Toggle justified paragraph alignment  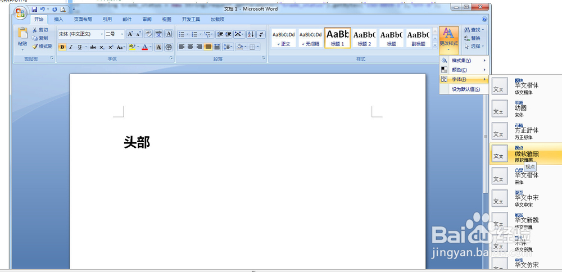(208, 47)
